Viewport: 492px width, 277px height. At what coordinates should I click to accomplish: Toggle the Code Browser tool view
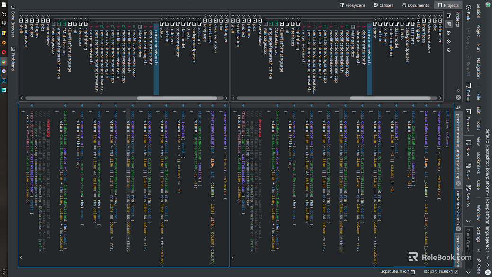pyautogui.click(x=13, y=21)
